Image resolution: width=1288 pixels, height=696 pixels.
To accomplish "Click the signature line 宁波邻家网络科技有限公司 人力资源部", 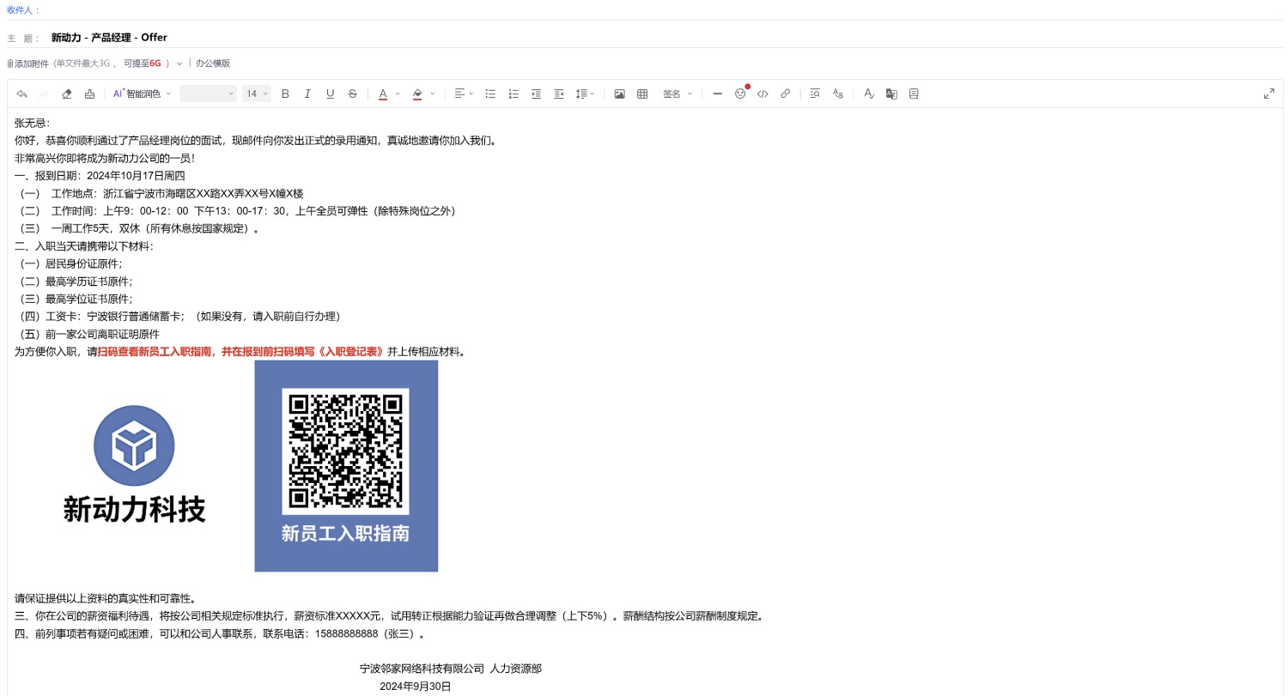I will click(x=451, y=669).
